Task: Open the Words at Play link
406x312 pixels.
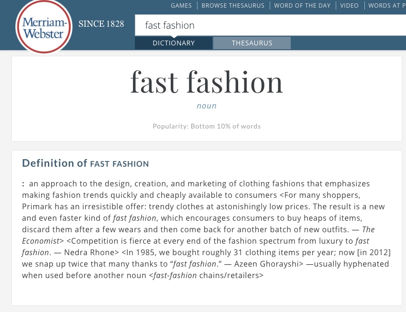Action: [x=386, y=6]
